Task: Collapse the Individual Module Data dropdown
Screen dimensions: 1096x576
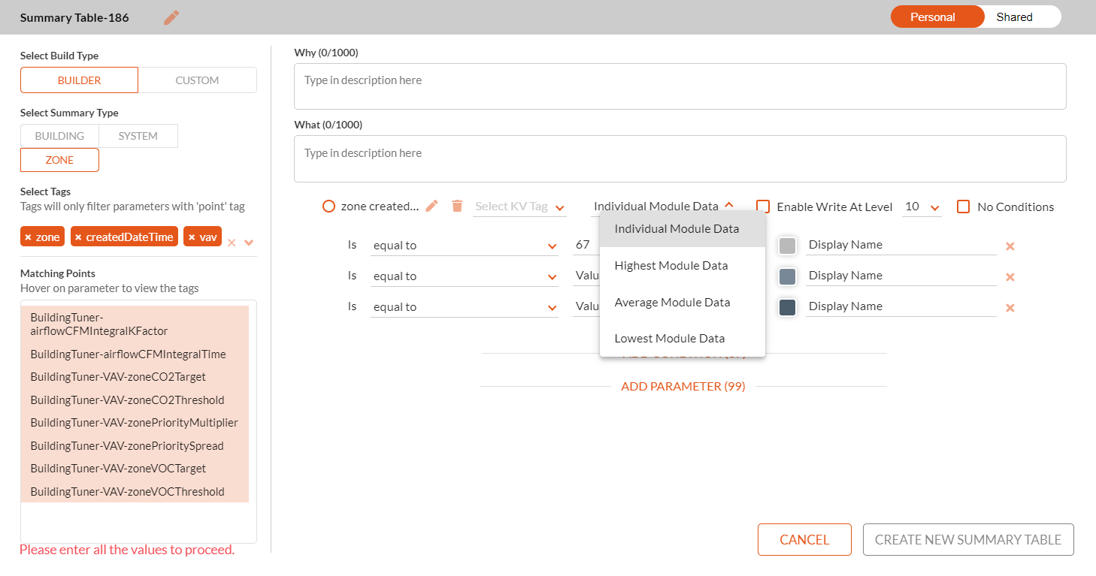Action: point(729,206)
